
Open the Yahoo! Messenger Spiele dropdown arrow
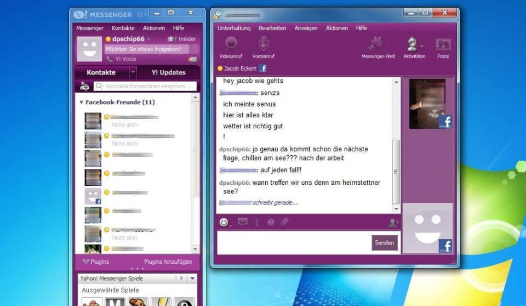coord(192,279)
